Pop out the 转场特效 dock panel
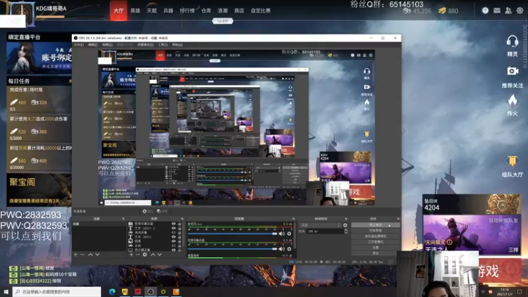The height and width of the screenshot is (297, 528). [346, 219]
